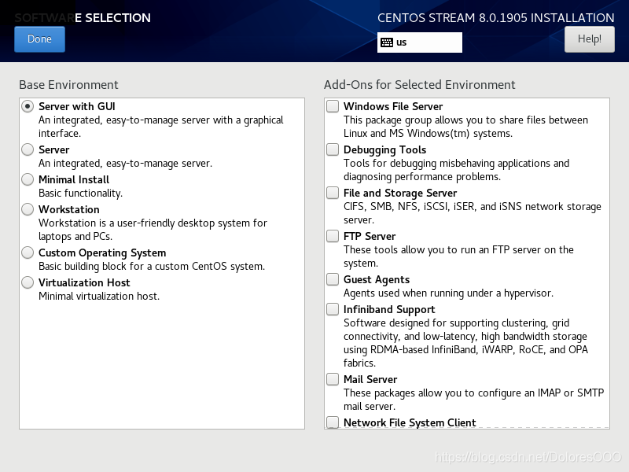Click the 'Server with GUI' label text

coord(76,106)
